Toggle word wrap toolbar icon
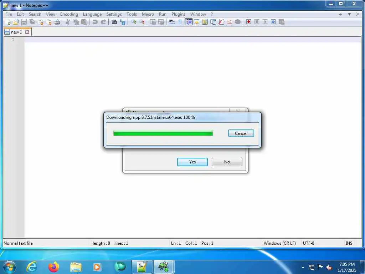The height and width of the screenshot is (274, 365). point(172,22)
